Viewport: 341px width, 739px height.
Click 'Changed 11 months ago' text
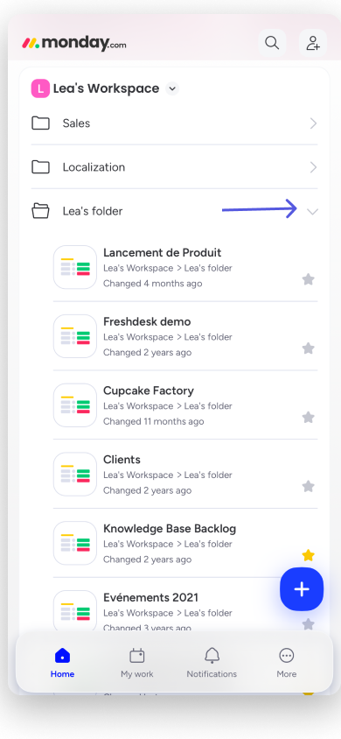(x=154, y=421)
